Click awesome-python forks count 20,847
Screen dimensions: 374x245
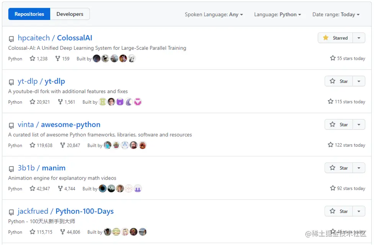click(x=70, y=145)
